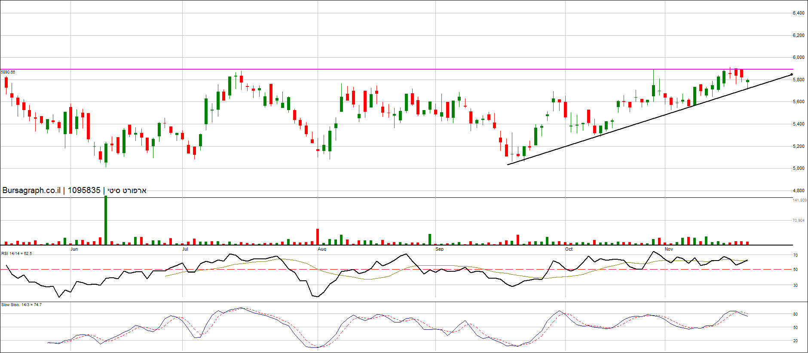Screen dimensions: 808x353
Task: Click the Slow Stoc. 14/3 indicator label
Action: [x=21, y=305]
